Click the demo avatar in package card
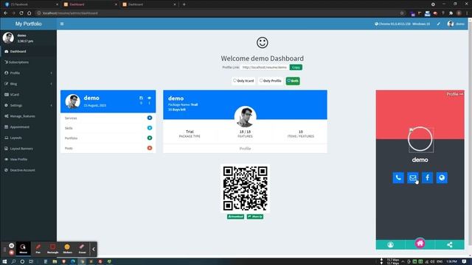The image size is (472, 265). click(246, 117)
